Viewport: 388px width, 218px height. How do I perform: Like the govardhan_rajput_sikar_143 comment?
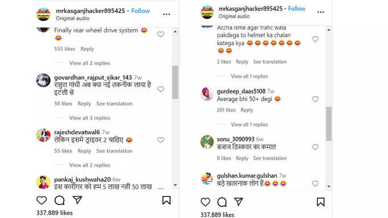[x=161, y=89]
